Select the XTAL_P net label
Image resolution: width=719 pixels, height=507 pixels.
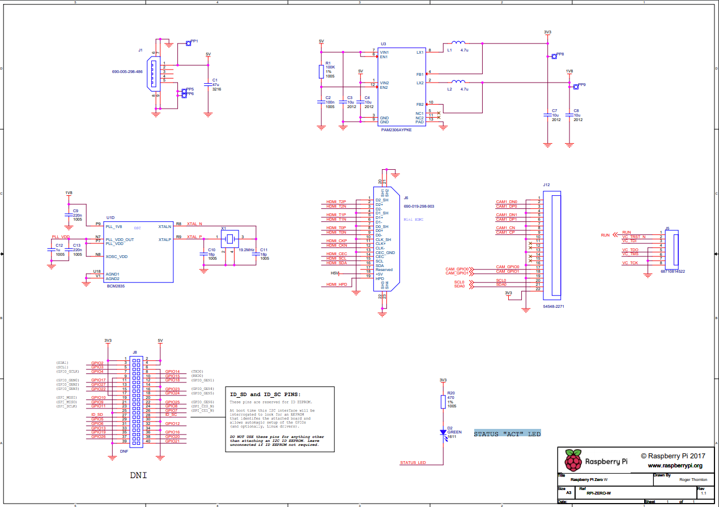[194, 237]
